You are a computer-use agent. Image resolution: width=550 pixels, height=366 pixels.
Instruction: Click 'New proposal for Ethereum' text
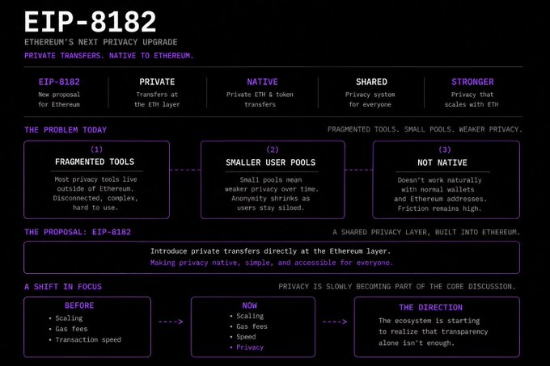[59, 99]
